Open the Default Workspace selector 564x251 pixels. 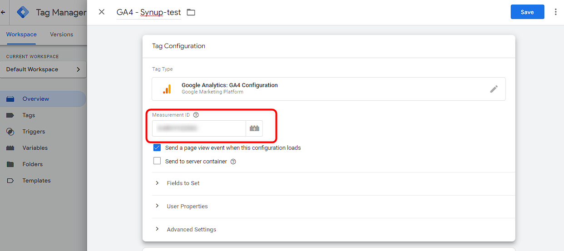43,69
